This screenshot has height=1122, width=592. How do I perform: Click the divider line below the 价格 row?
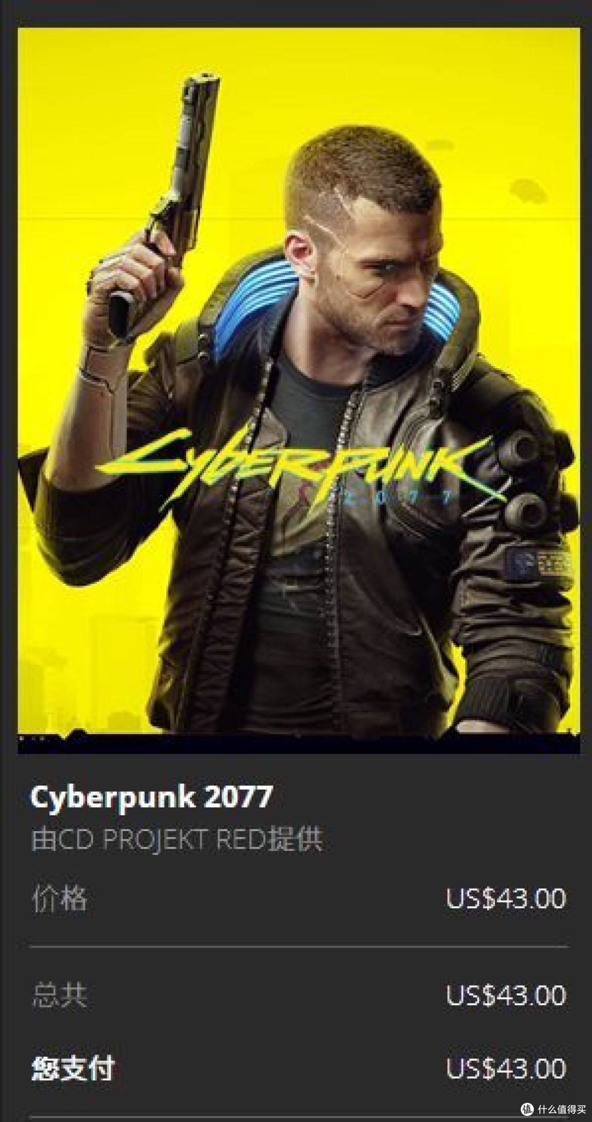click(299, 946)
